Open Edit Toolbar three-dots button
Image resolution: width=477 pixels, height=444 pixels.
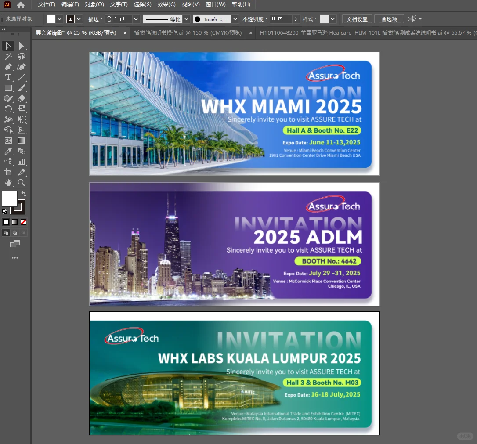pyautogui.click(x=15, y=258)
